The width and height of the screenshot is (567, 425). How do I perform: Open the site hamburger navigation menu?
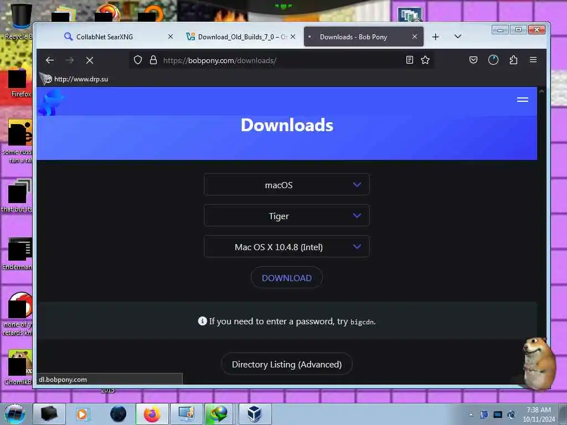pos(523,100)
